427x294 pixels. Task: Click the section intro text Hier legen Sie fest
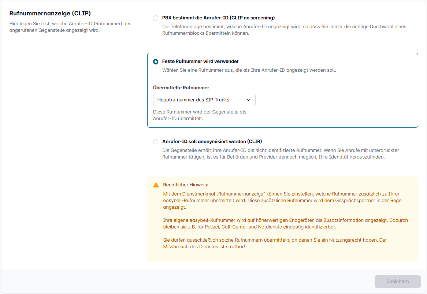pyautogui.click(x=70, y=27)
